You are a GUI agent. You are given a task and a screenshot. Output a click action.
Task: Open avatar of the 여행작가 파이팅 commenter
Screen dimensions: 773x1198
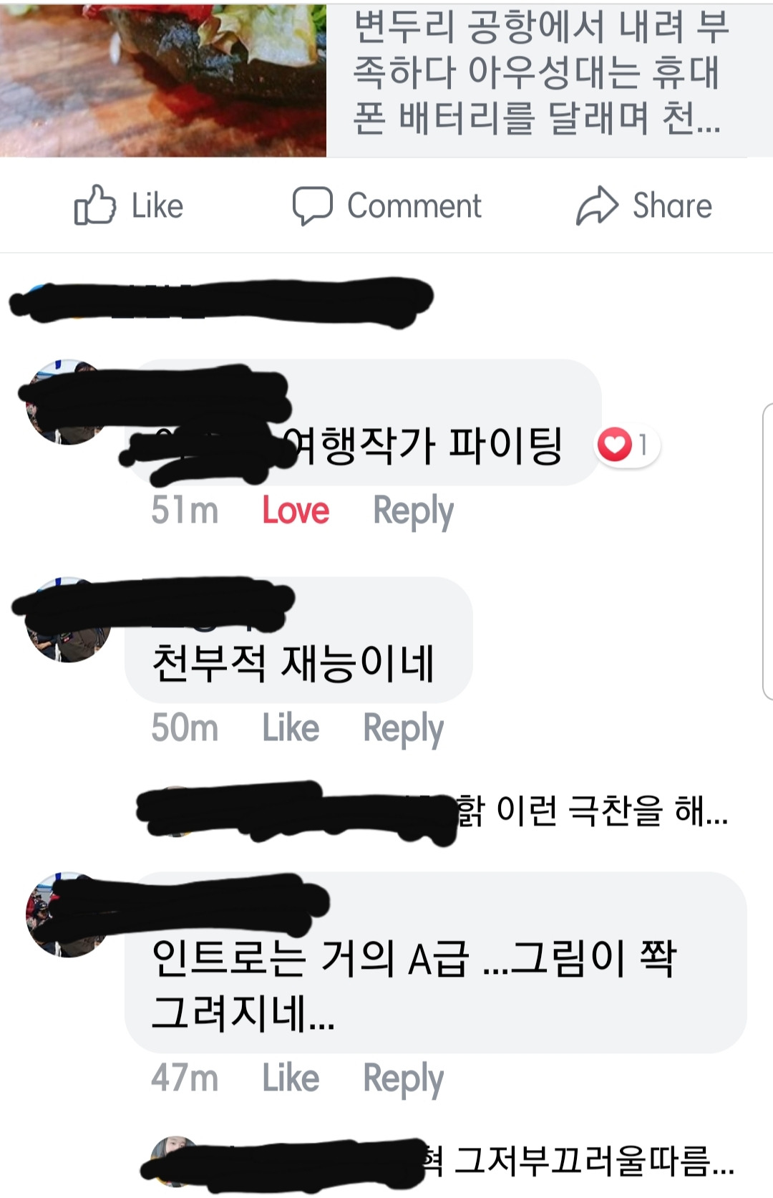click(x=67, y=402)
